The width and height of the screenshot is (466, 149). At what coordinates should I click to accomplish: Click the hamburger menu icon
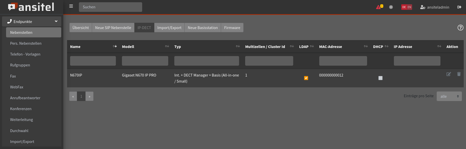point(71,6)
